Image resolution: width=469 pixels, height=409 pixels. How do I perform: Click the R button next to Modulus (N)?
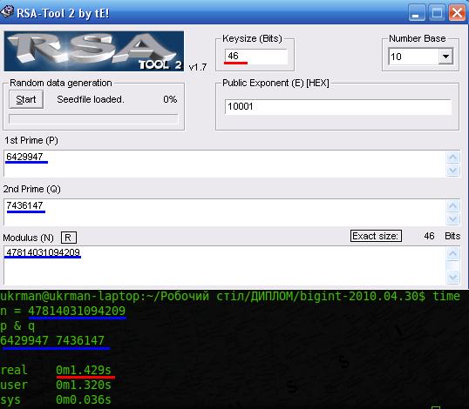(x=69, y=238)
